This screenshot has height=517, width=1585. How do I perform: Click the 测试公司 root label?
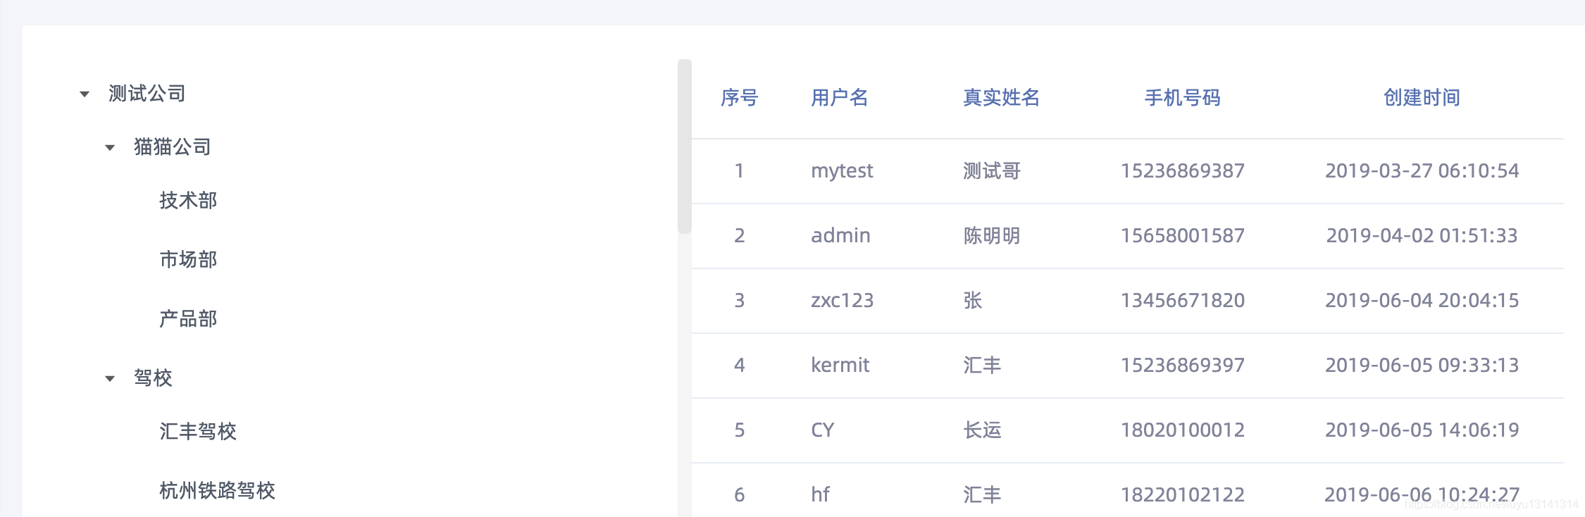[147, 94]
